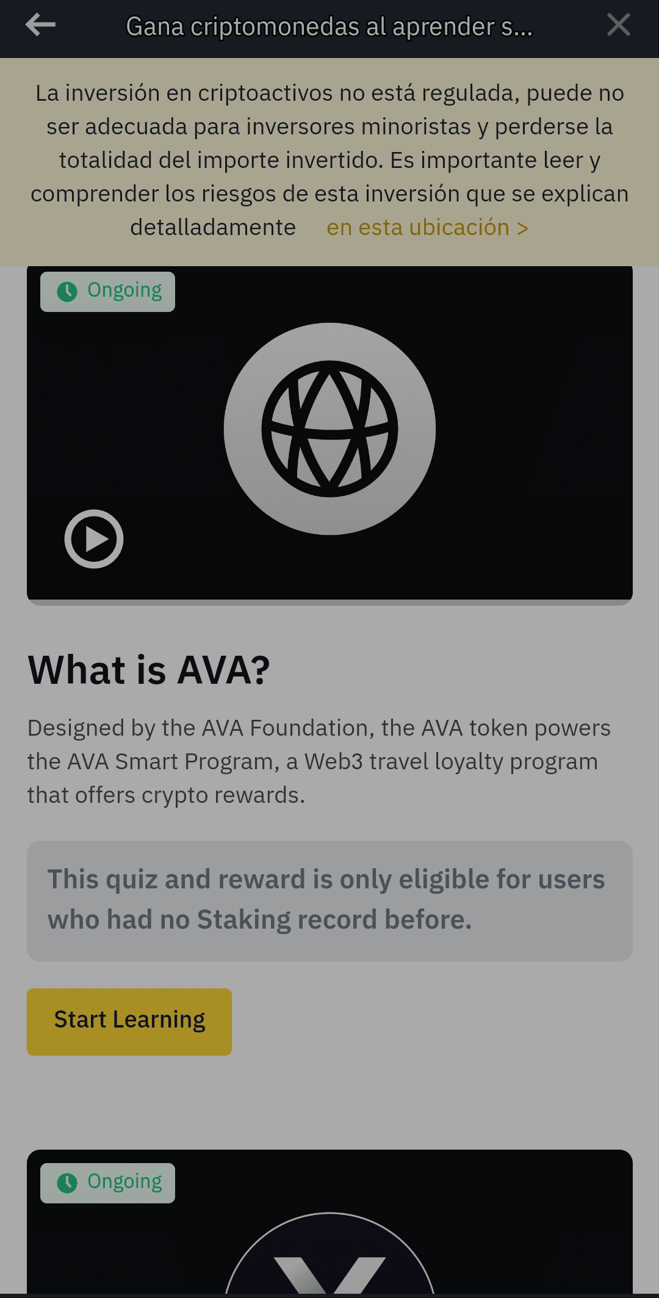Tap the AVA Foundation description paragraph
Image resolution: width=659 pixels, height=1298 pixels.
coord(319,761)
